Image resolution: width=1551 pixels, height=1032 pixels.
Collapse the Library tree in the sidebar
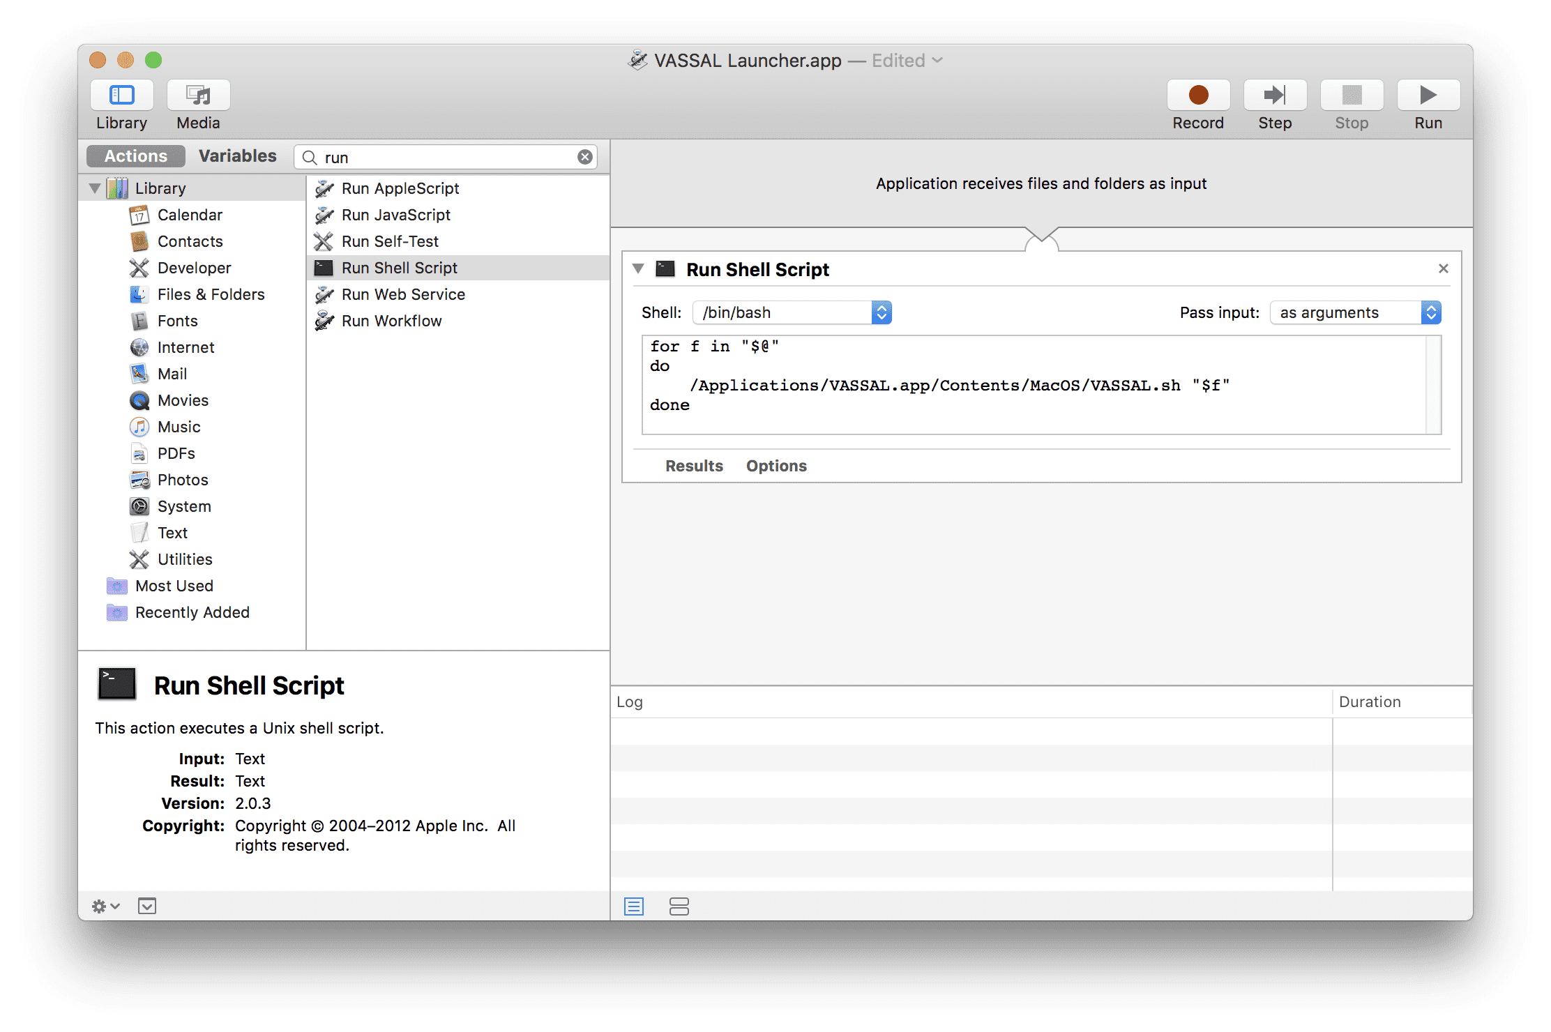(95, 187)
